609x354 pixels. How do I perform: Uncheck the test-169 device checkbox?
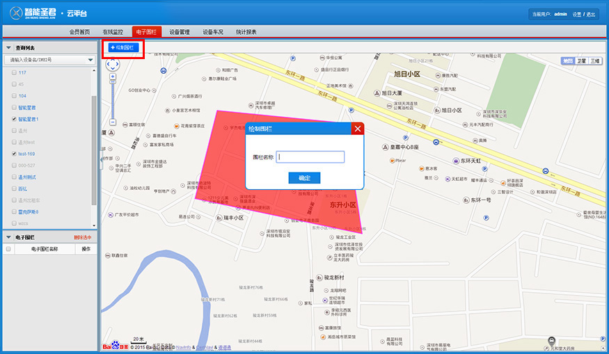(14, 154)
